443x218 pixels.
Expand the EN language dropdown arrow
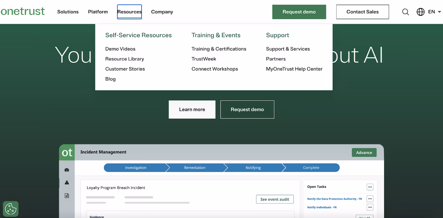pos(439,12)
